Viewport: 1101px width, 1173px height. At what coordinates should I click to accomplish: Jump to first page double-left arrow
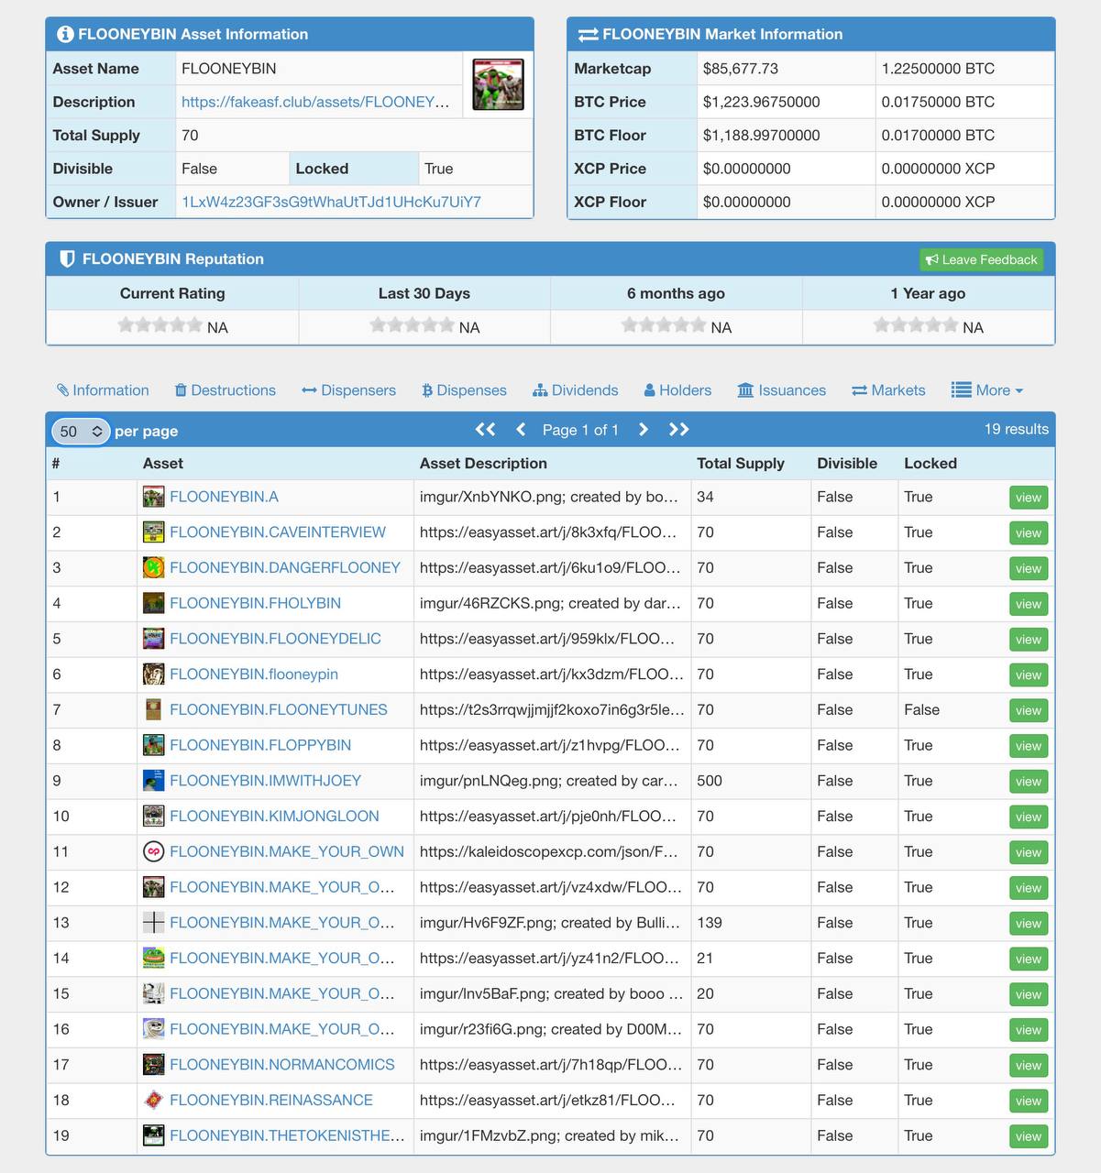[485, 429]
